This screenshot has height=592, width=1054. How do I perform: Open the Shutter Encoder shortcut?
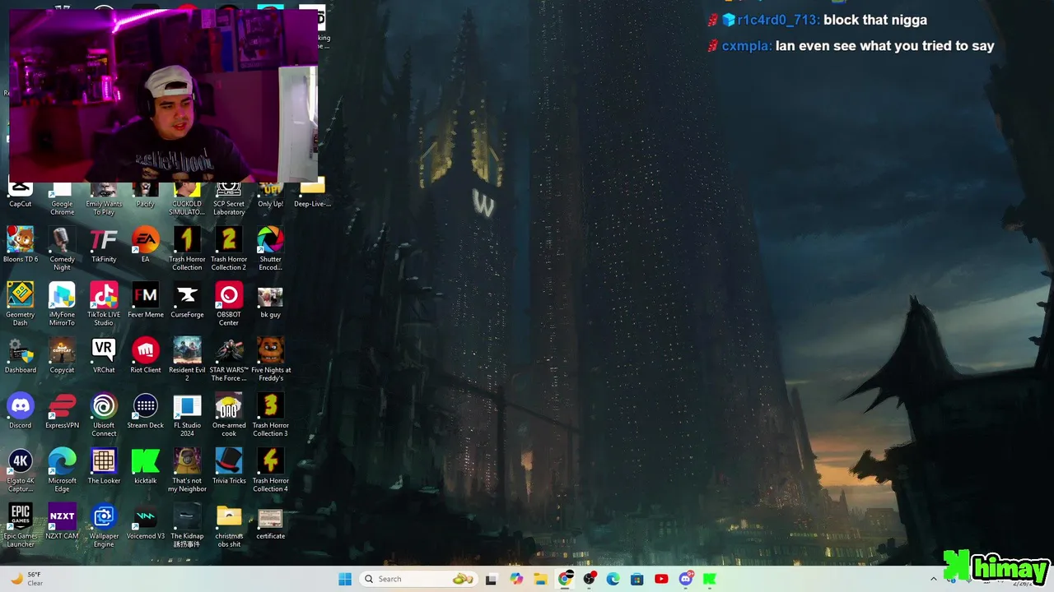click(x=270, y=249)
